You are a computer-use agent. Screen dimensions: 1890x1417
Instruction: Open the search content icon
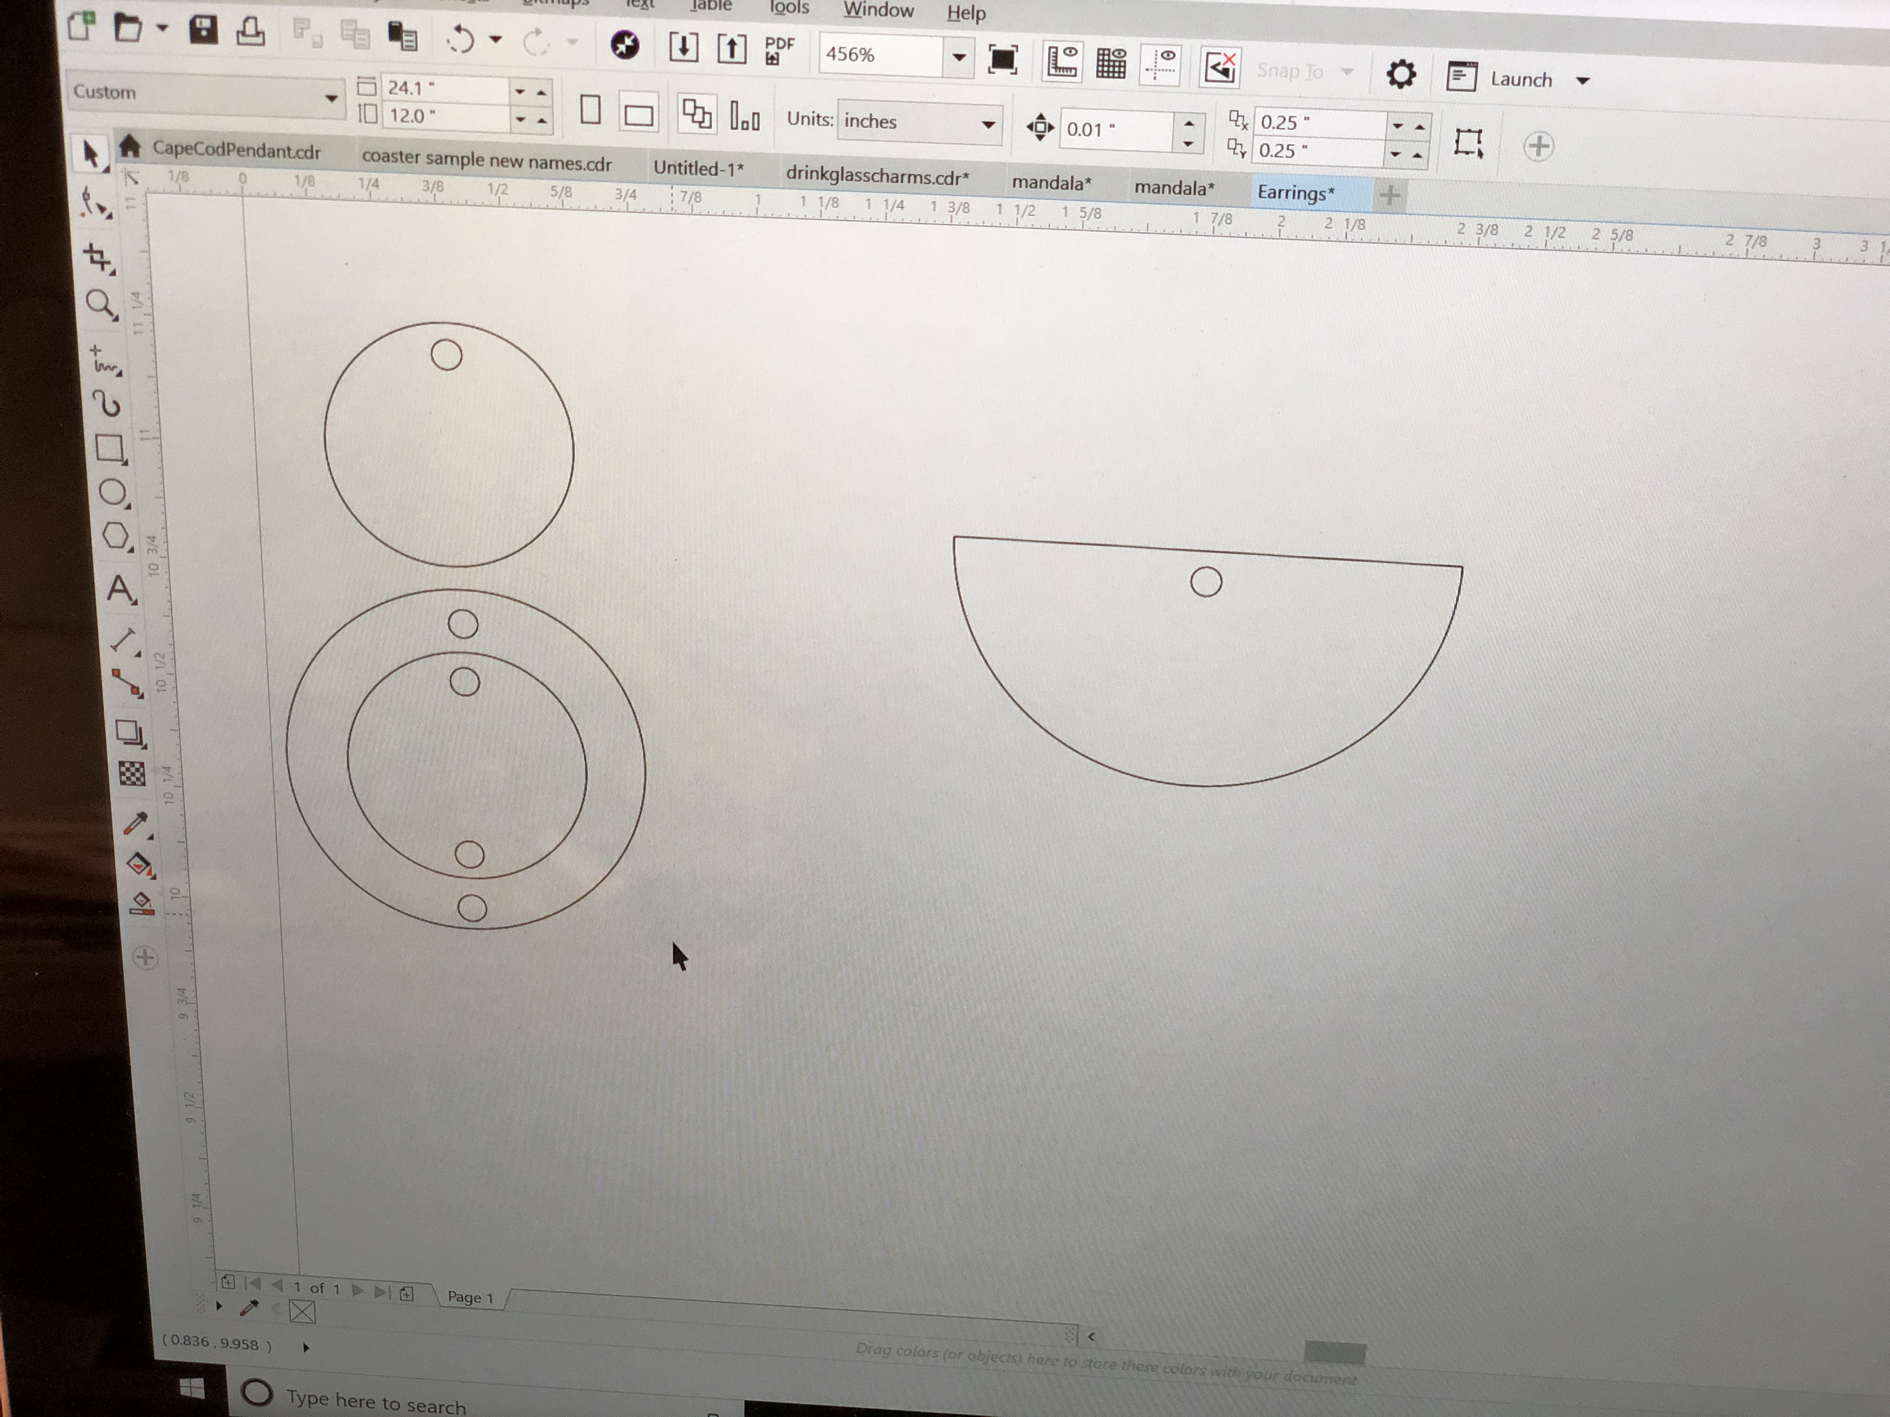[624, 45]
